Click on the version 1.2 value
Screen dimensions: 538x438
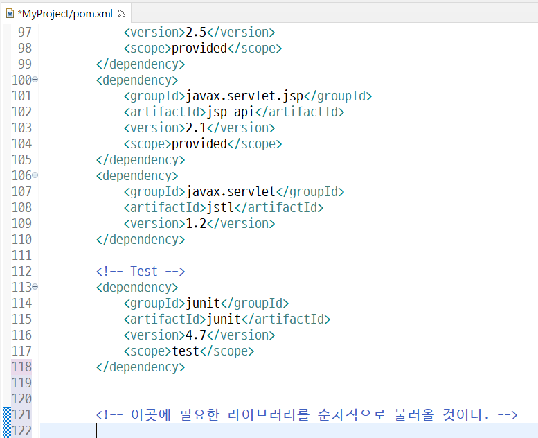(195, 224)
